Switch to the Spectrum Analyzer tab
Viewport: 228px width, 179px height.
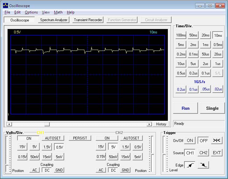[x=54, y=20]
